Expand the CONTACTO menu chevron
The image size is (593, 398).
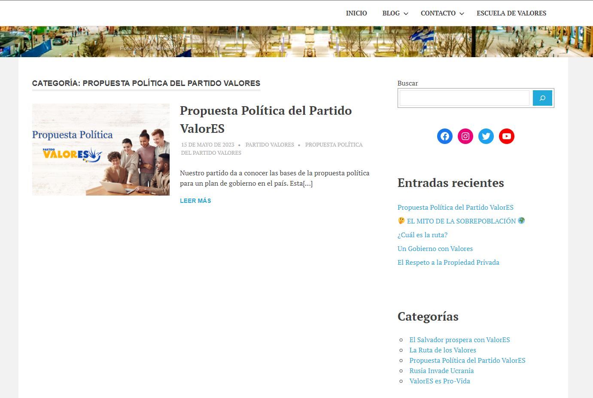pyautogui.click(x=462, y=14)
